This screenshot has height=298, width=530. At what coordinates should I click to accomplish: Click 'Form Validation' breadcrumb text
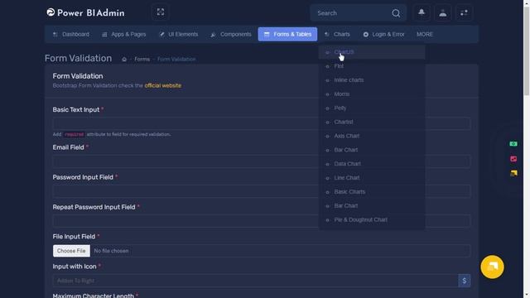176,59
